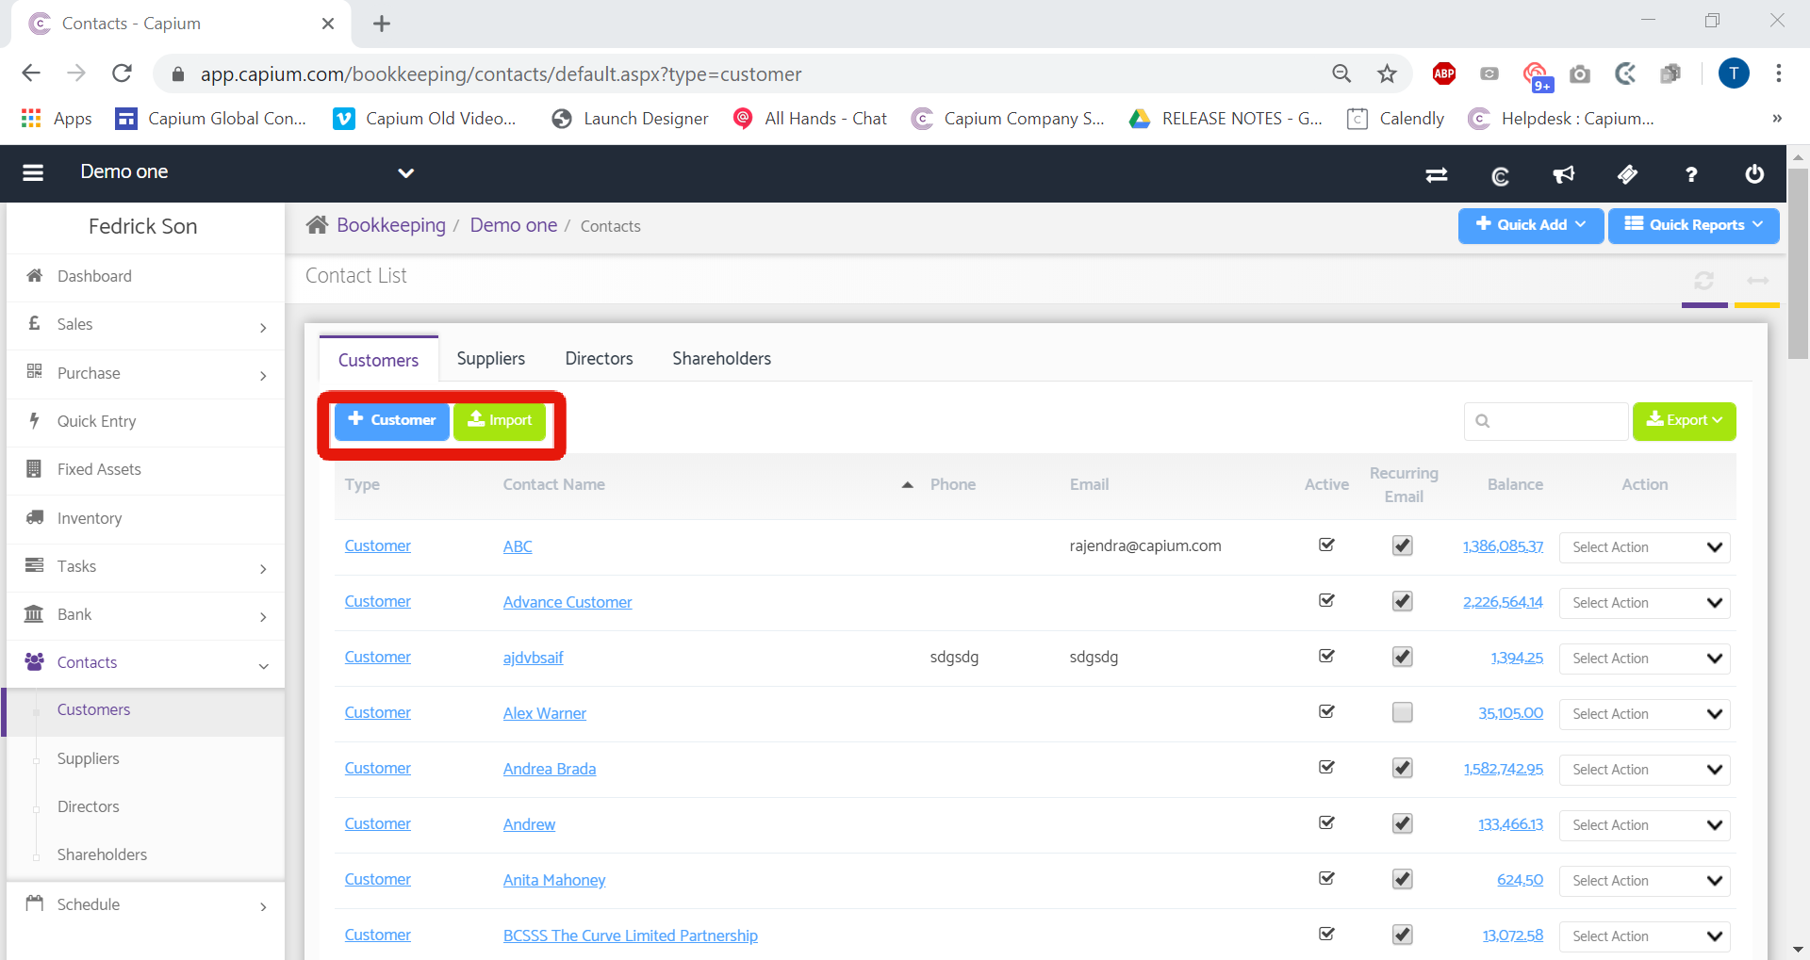Click the browser address bar URL

tap(501, 74)
